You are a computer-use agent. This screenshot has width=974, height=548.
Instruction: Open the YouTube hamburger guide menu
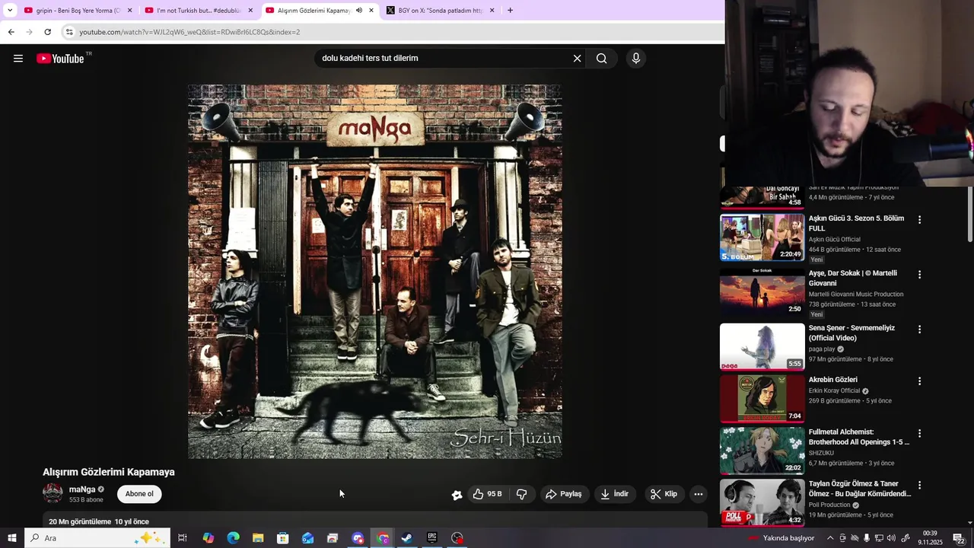coord(18,59)
